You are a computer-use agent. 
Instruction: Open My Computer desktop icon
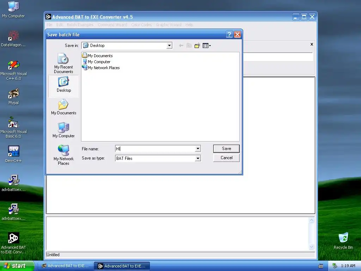point(13,10)
